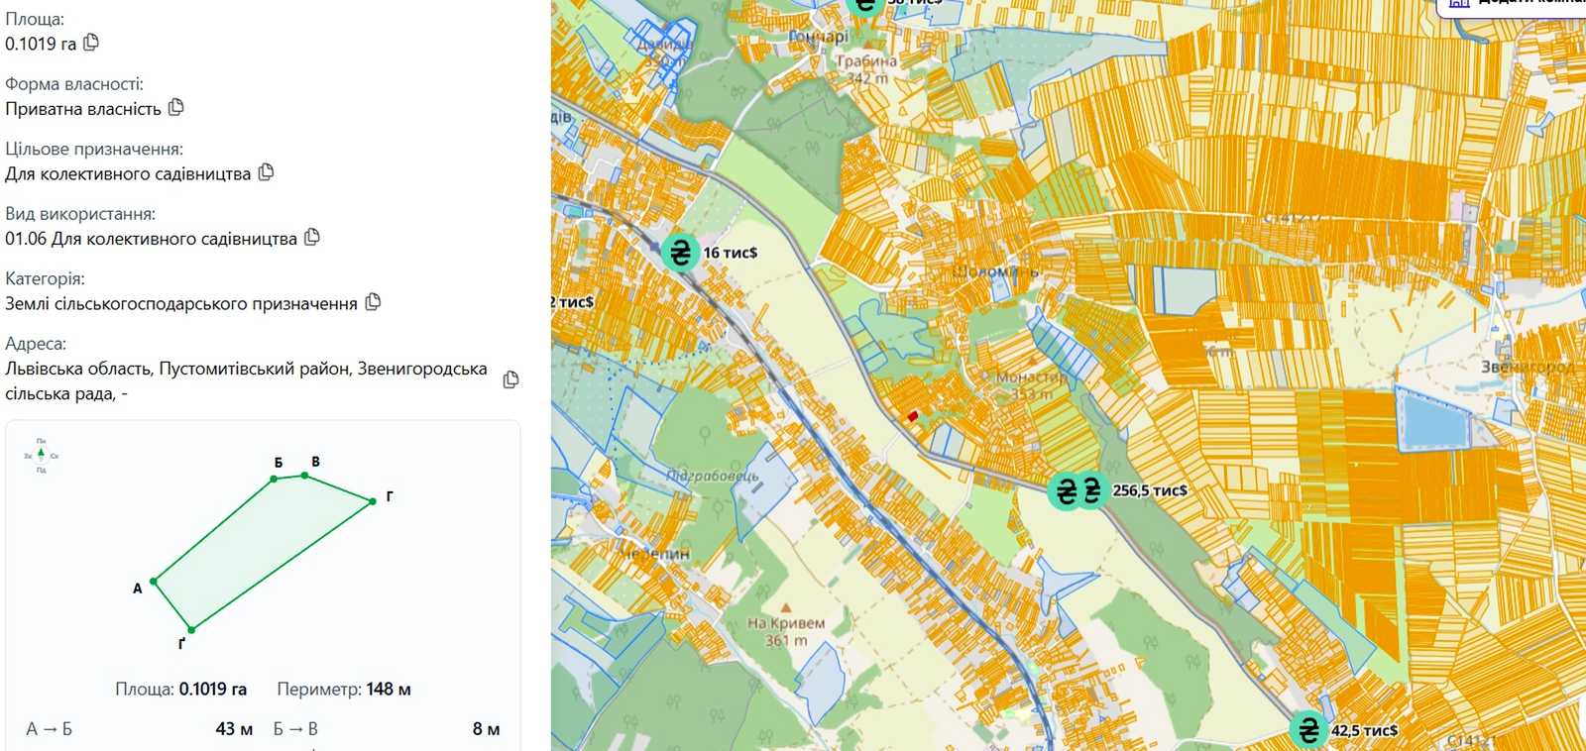
Task: Select the red highlighted parcel on the map
Action: [913, 417]
